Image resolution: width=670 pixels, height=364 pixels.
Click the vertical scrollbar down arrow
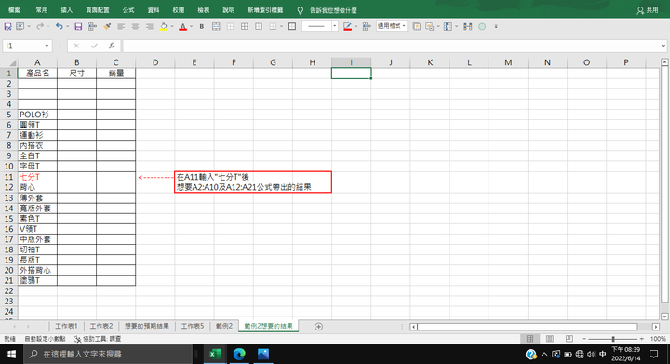(x=664, y=317)
